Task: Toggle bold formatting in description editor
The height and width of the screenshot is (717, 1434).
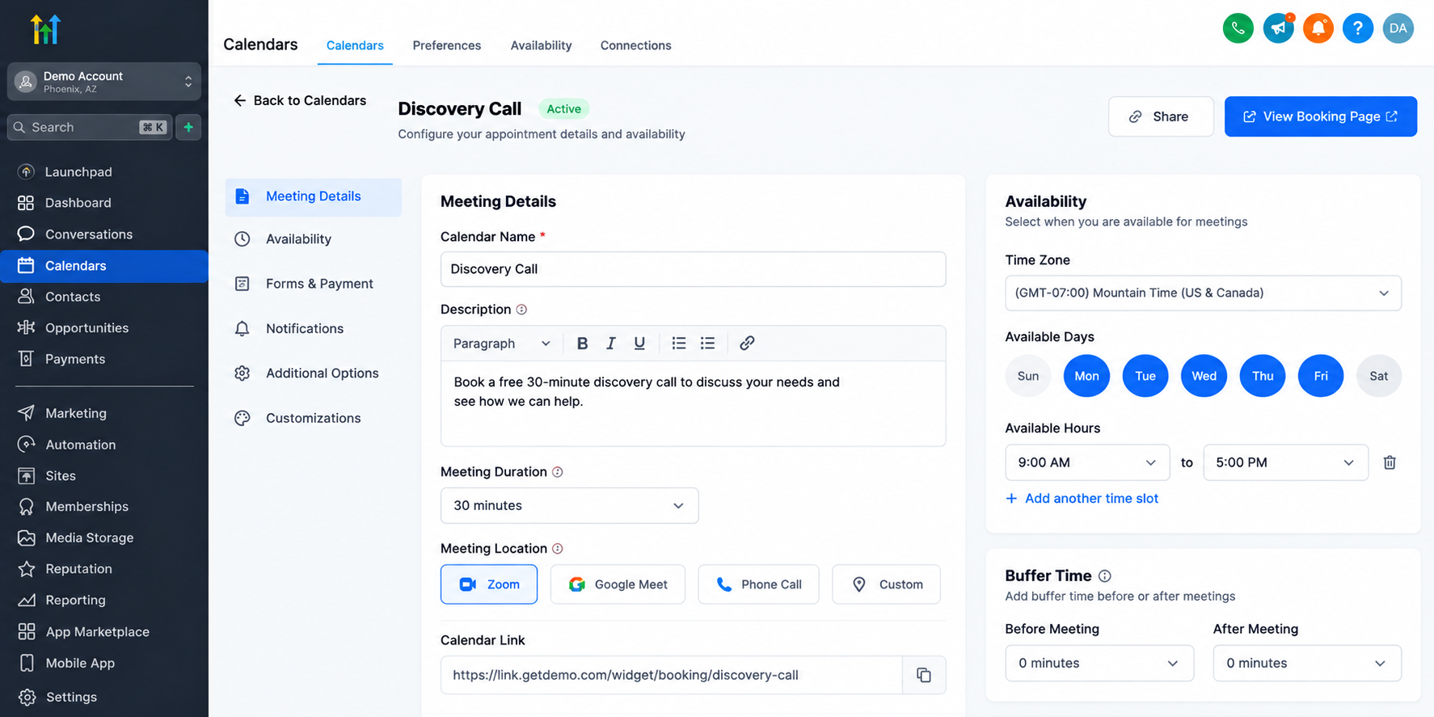Action: 582,344
